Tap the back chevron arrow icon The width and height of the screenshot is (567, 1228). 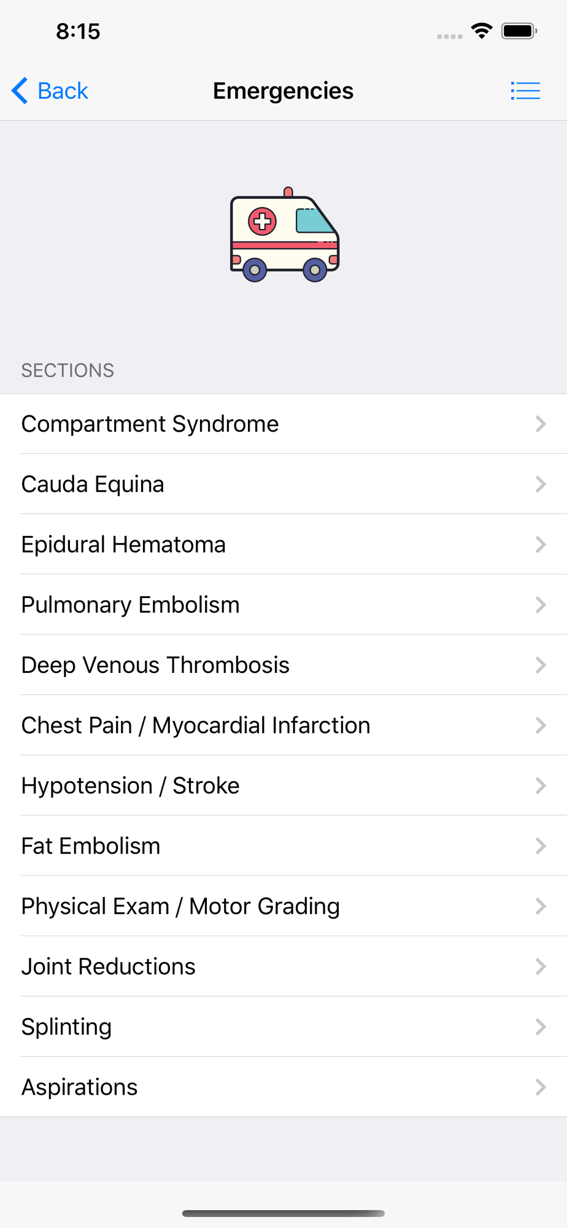[x=20, y=91]
